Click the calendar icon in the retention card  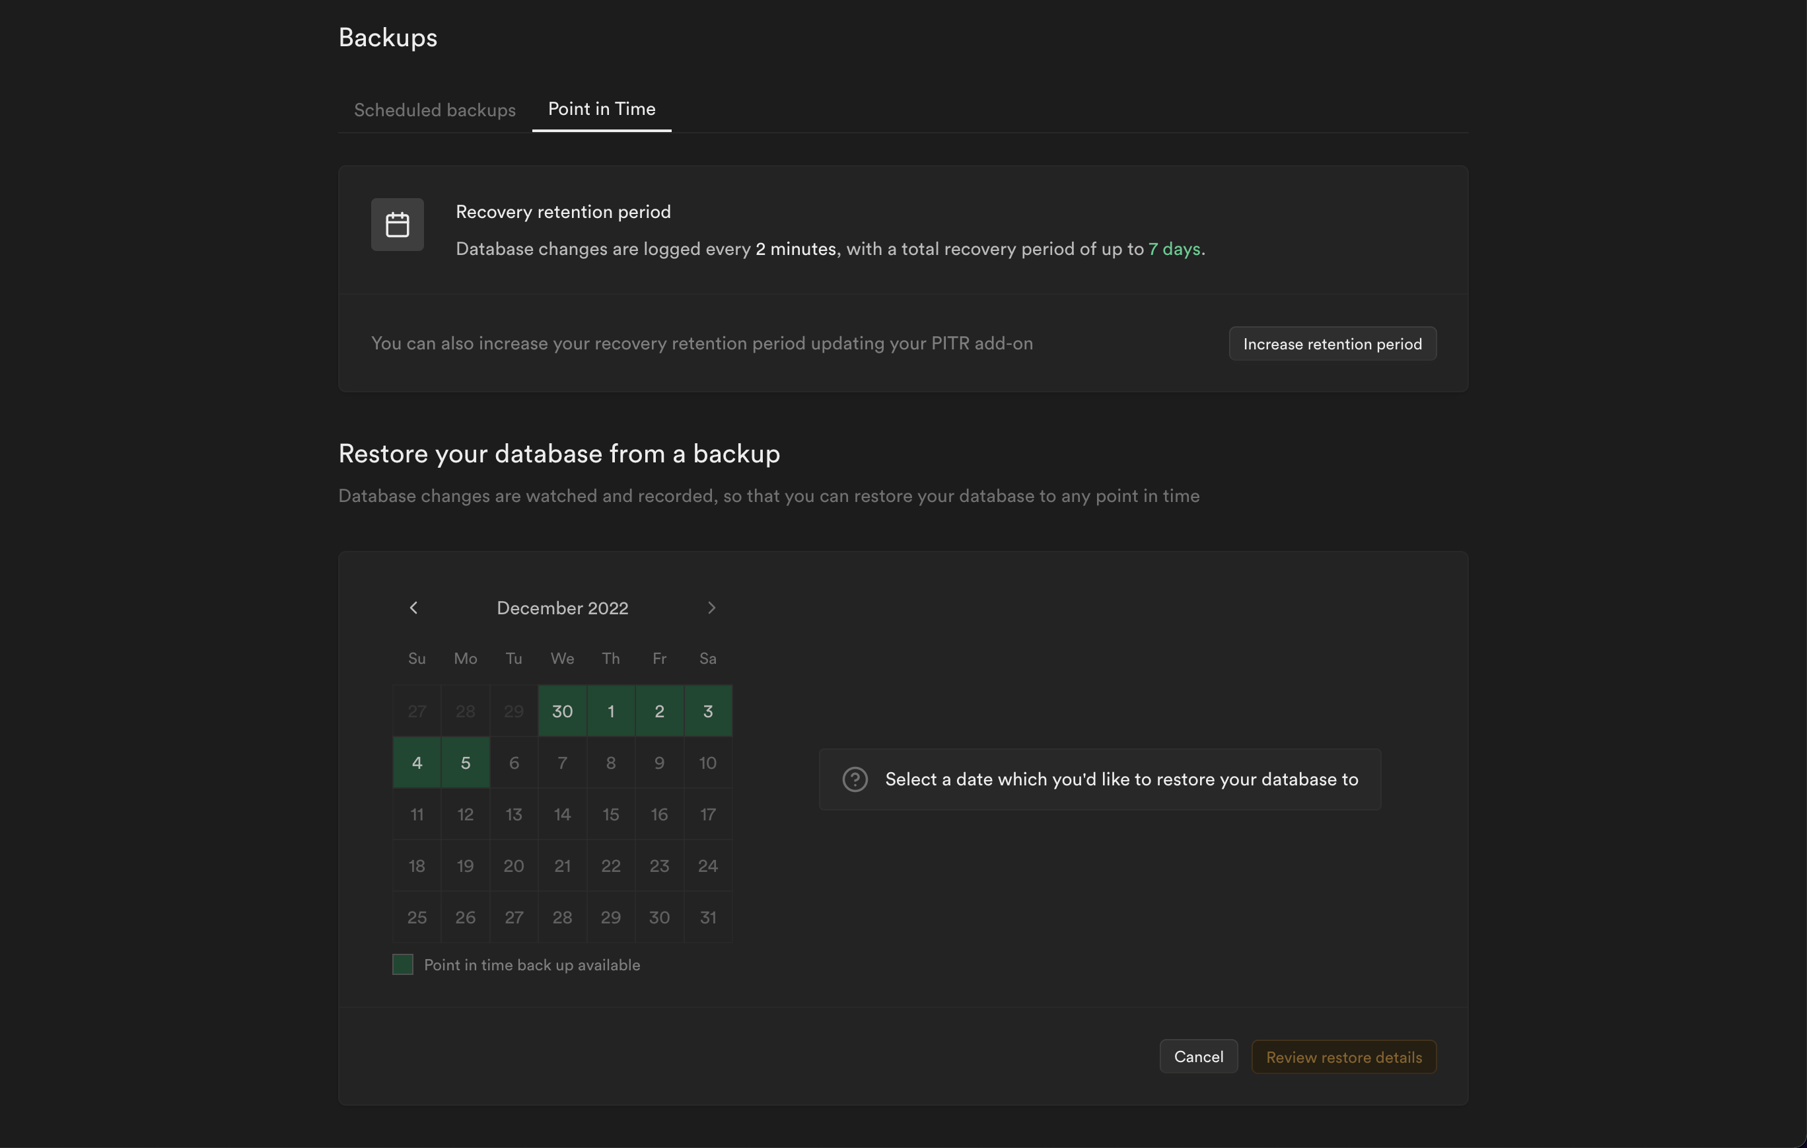point(397,225)
